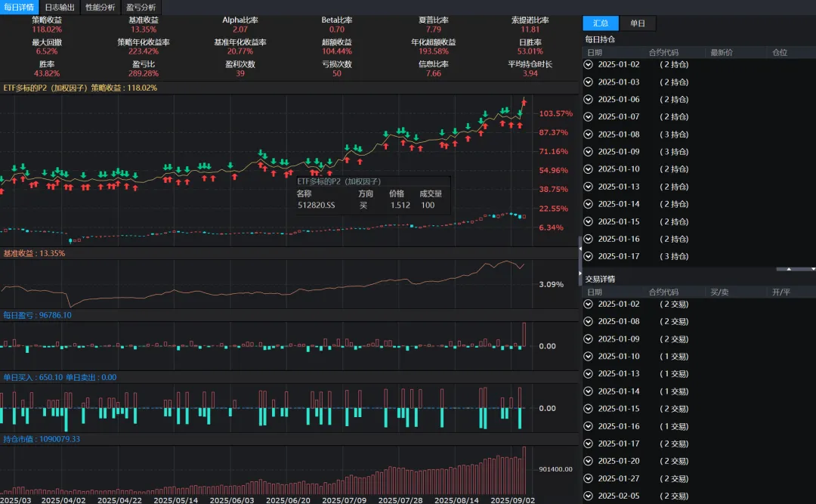816x504 pixels.
Task: Expand 2025-01-17 holdings with 3 持仓
Action: coord(588,256)
